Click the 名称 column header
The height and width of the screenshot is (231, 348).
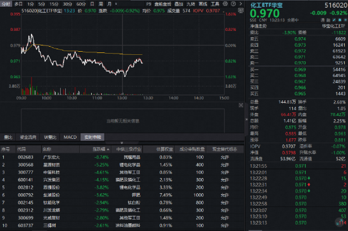47,150
